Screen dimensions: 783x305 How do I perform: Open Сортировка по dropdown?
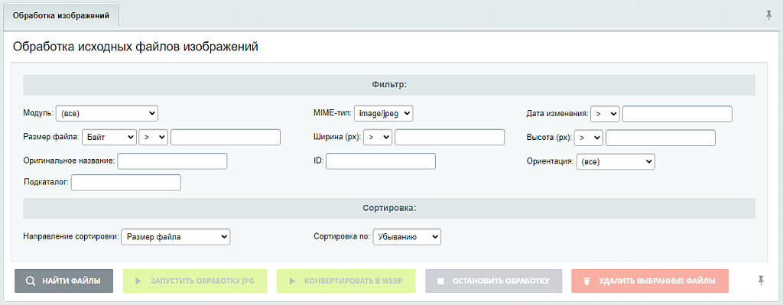click(407, 237)
